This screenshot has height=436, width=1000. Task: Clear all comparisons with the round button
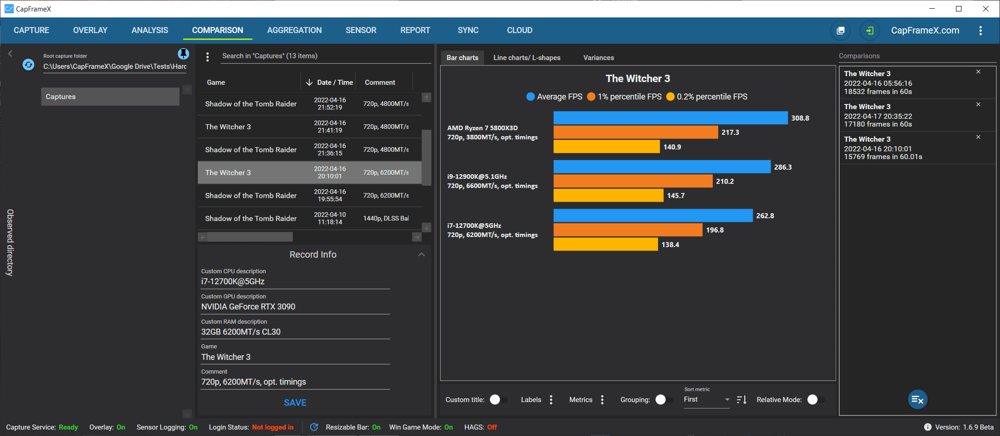[x=917, y=400]
